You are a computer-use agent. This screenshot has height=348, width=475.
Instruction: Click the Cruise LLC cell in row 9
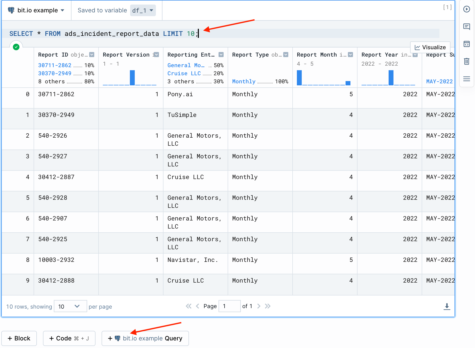coord(196,284)
